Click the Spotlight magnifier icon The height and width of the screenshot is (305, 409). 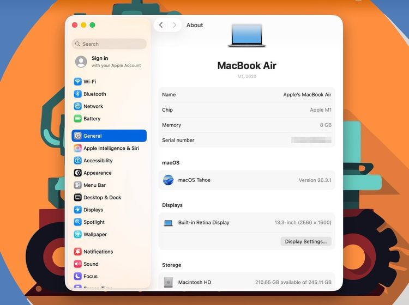pos(78,222)
